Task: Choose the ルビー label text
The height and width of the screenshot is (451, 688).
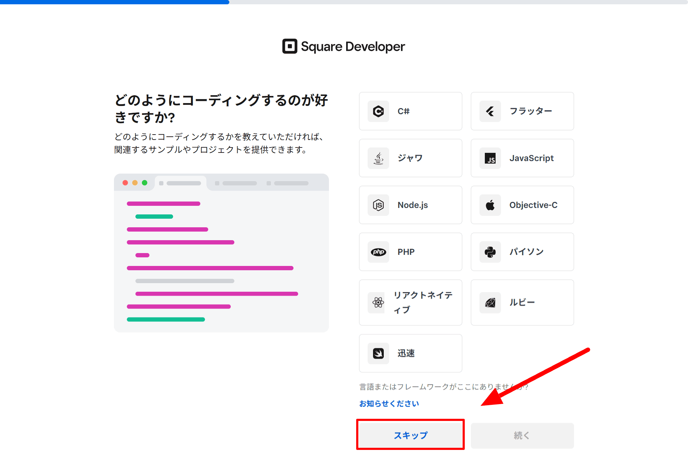Action: (522, 302)
